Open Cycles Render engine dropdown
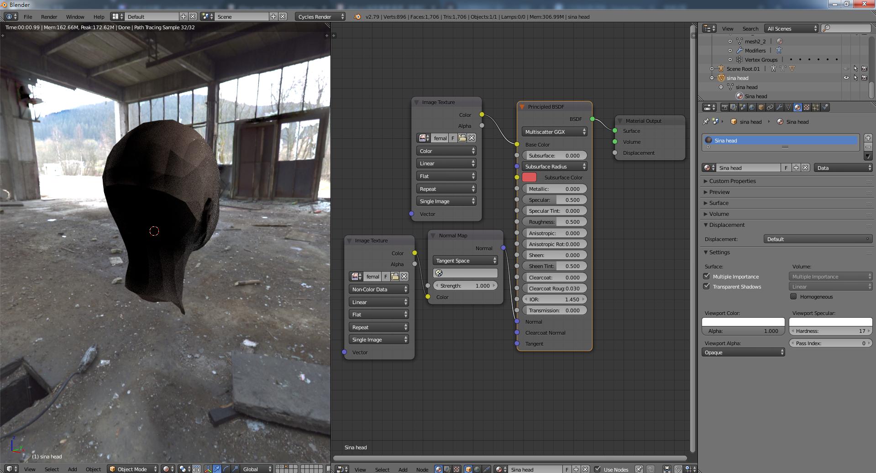Screen dimensions: 876x473 tap(320, 16)
